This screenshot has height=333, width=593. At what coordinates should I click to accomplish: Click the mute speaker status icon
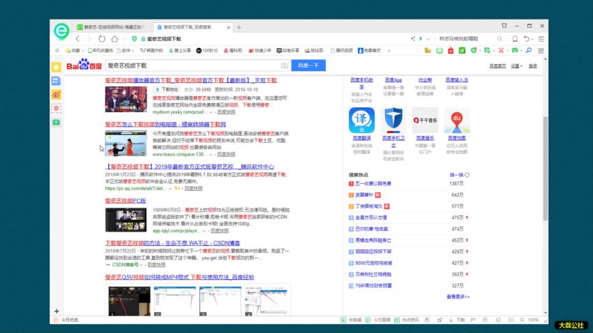tap(510, 320)
